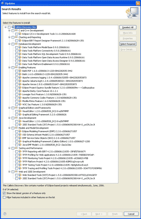Click the Callisto Discovery Site icon
The width and height of the screenshot is (141, 219).
[x=12, y=27]
